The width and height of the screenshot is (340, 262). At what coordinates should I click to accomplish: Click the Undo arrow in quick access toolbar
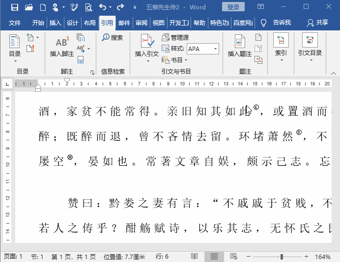[x=102, y=7]
